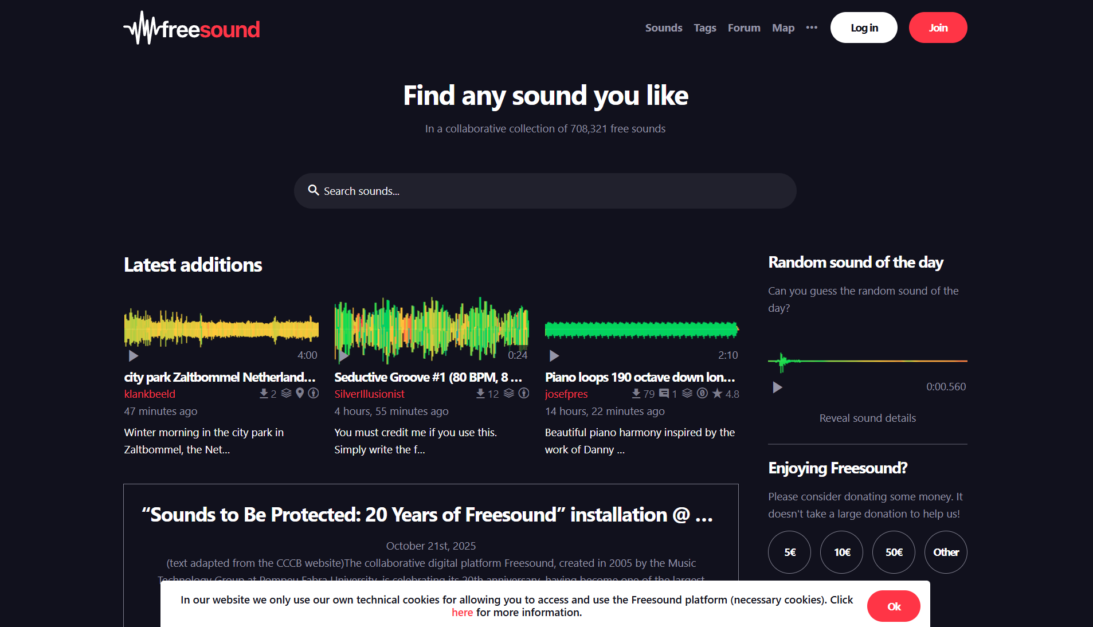Play the random sound of the day
This screenshot has height=627, width=1093.
point(777,387)
